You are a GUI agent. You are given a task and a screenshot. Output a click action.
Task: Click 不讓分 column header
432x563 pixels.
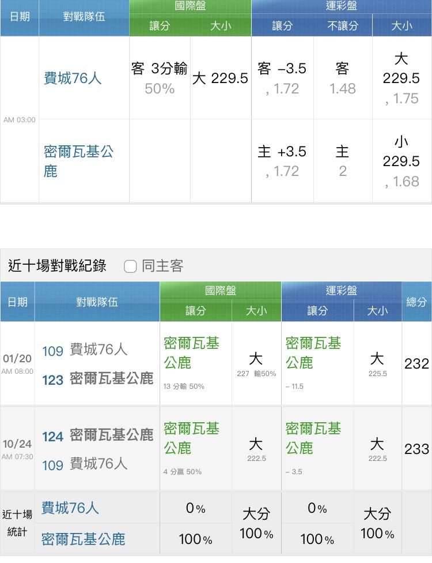pos(343,25)
